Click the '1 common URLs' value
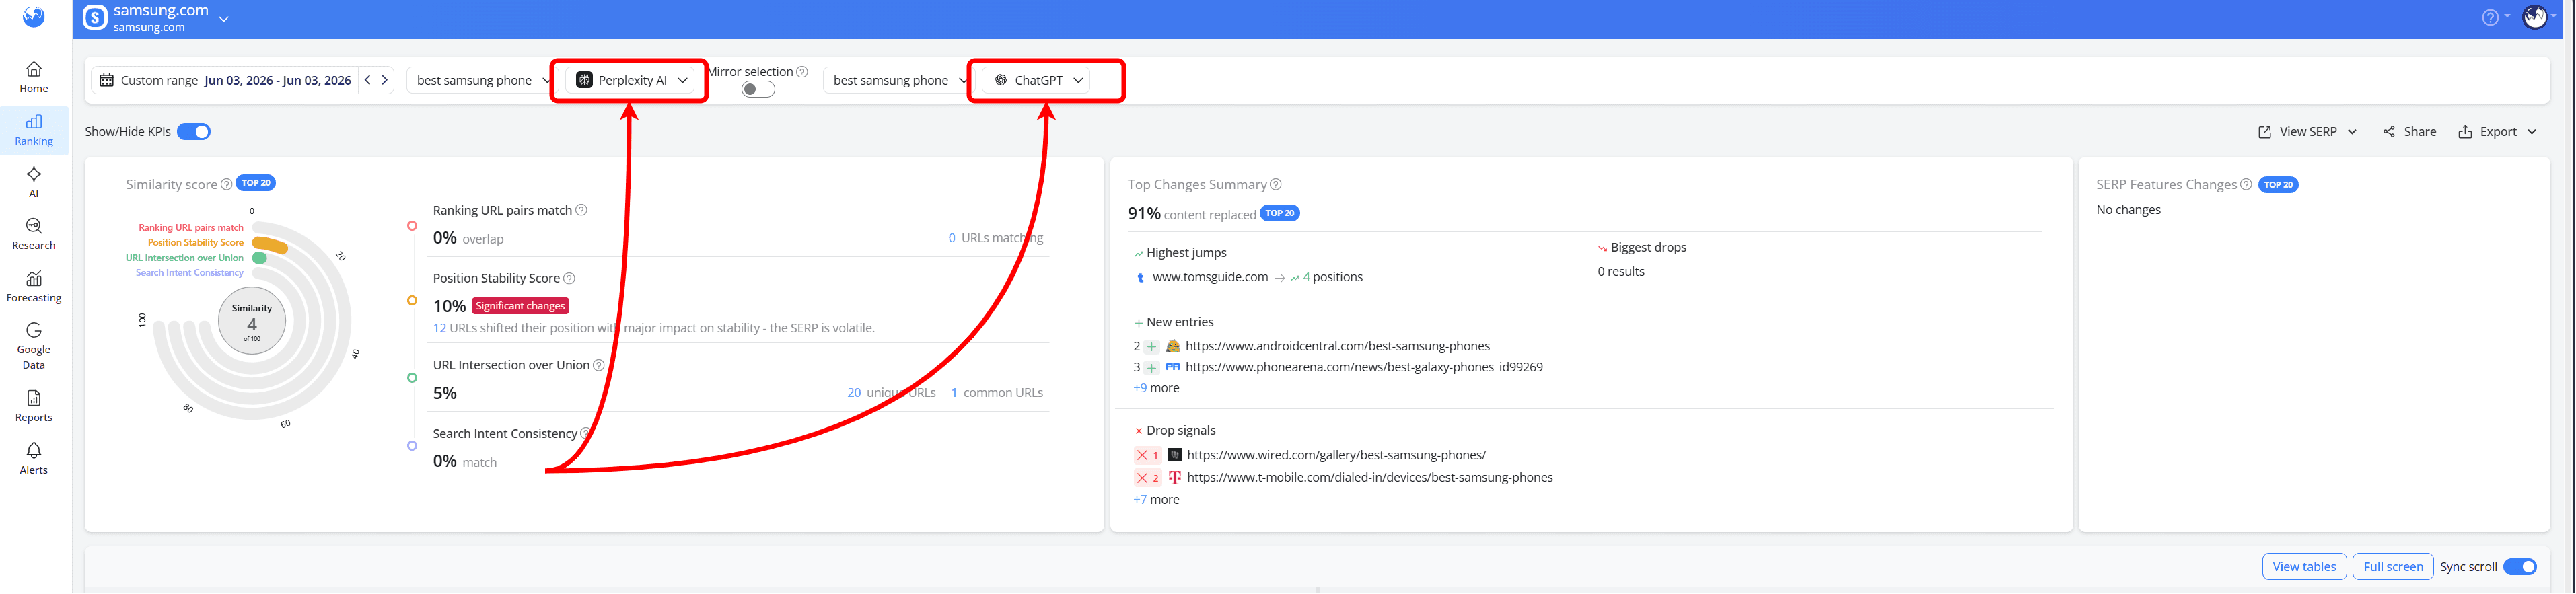 (996, 393)
